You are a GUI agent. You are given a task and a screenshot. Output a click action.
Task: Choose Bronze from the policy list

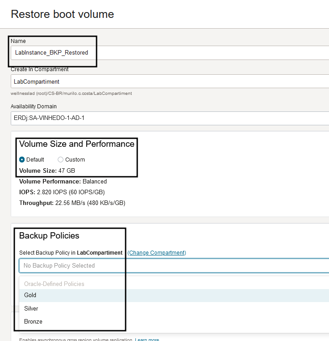click(x=33, y=321)
